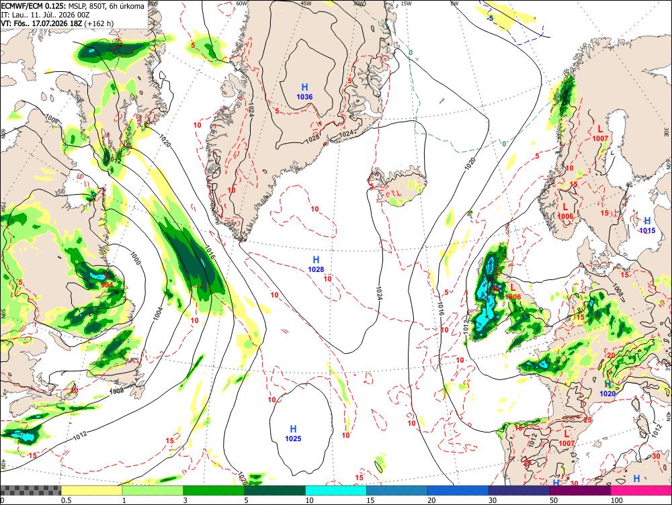Click the dark green 5–10 legend swatch
Image resolution: width=672 pixels, height=505 pixels.
(275, 490)
